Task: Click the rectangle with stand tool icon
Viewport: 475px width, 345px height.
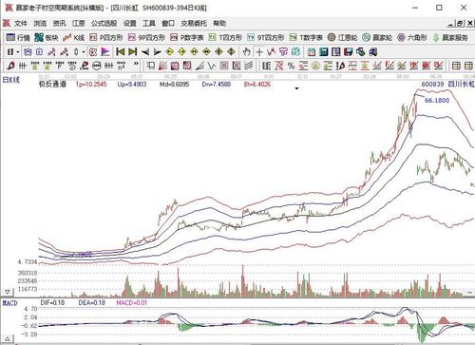Action: [x=151, y=66]
